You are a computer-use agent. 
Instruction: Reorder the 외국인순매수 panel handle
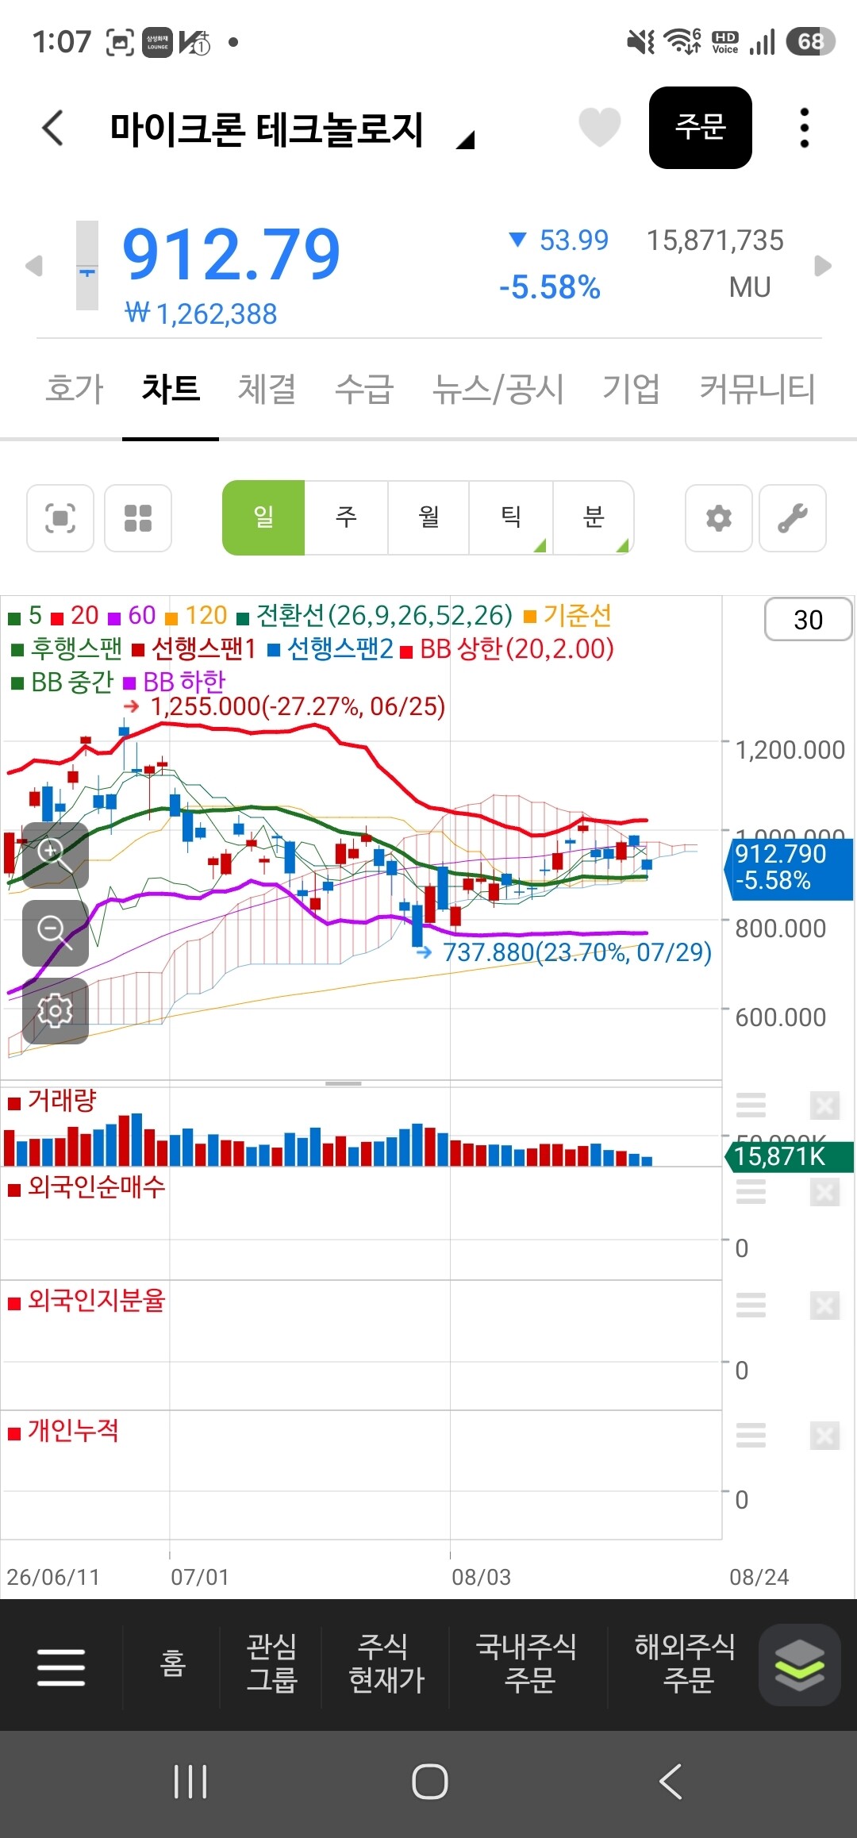(751, 1191)
